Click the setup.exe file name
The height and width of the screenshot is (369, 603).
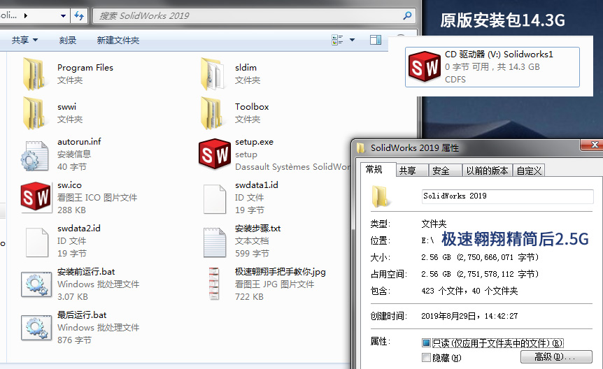click(x=254, y=142)
